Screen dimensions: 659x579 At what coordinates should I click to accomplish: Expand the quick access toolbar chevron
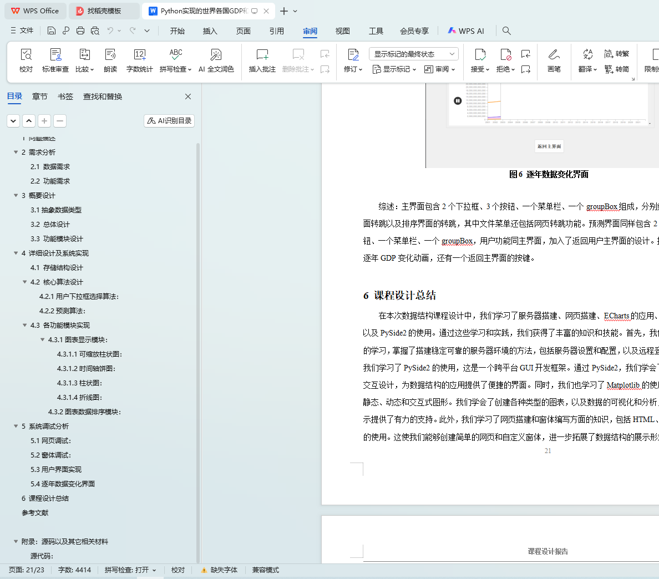pos(146,31)
